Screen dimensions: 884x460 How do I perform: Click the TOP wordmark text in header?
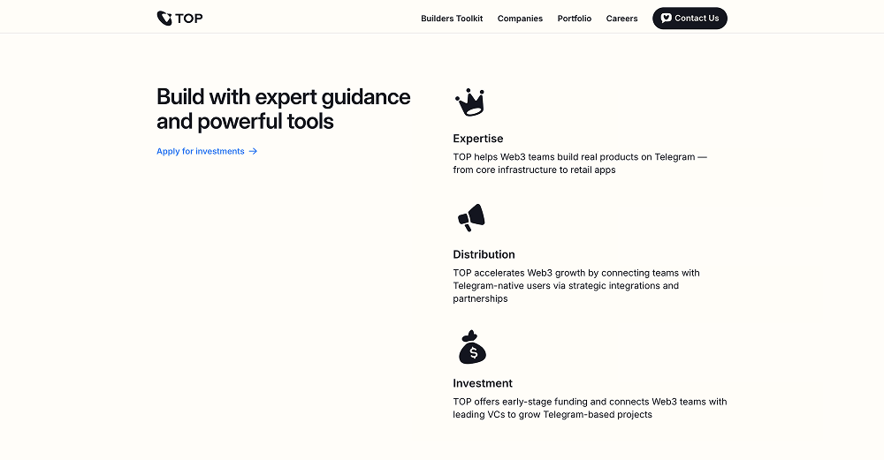[189, 18]
